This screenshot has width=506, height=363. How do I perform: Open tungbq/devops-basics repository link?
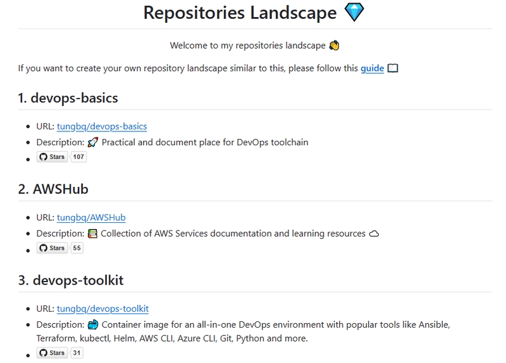click(x=102, y=126)
